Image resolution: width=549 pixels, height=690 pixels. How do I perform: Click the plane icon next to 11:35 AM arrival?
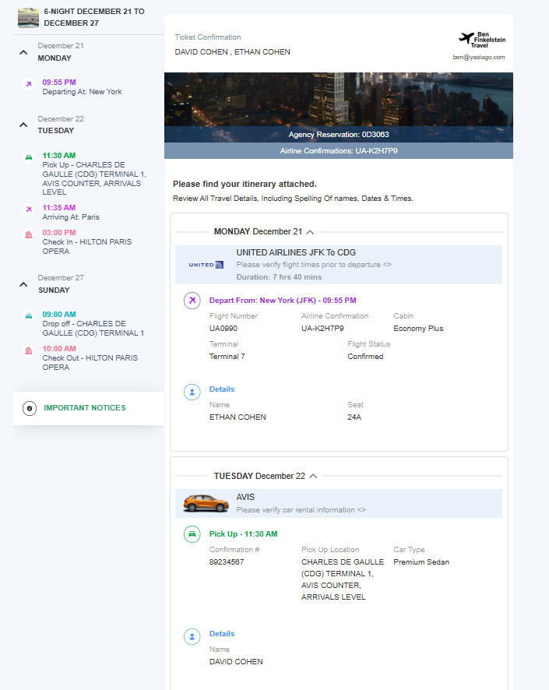(29, 209)
